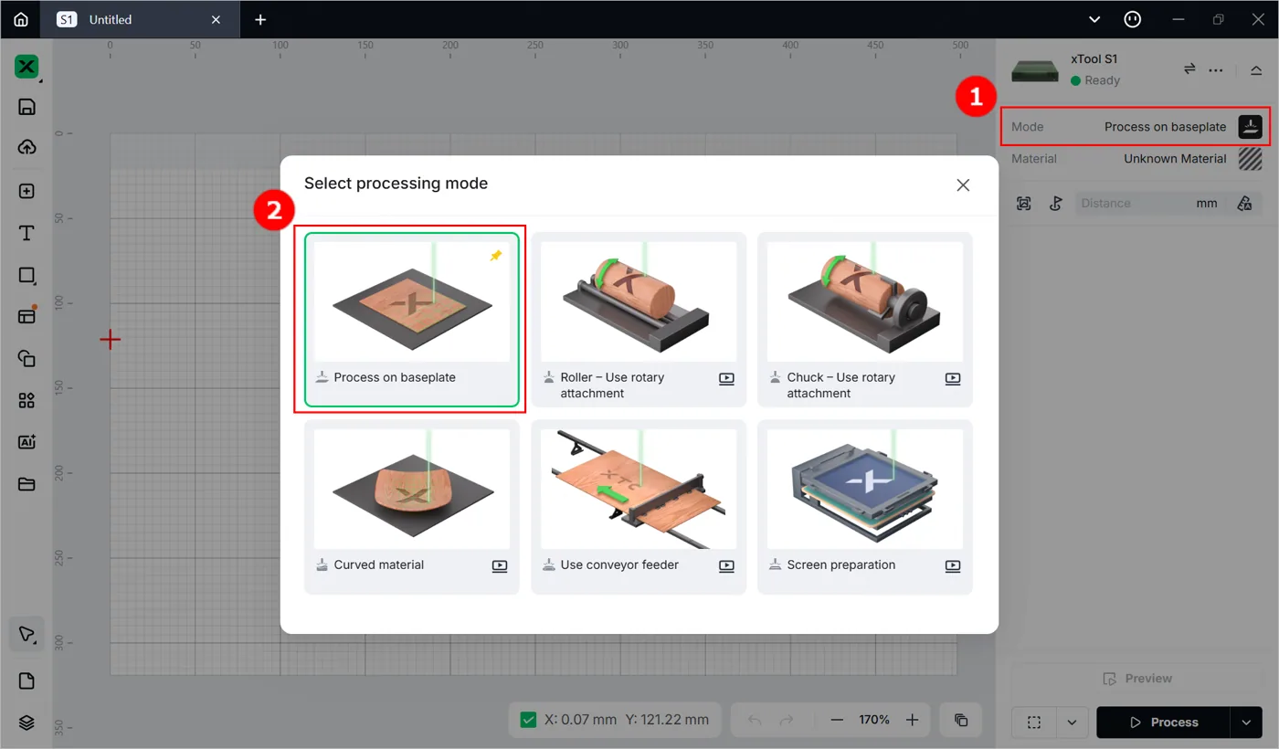
Task: Click the smiley feedback icon
Action: tap(1133, 19)
